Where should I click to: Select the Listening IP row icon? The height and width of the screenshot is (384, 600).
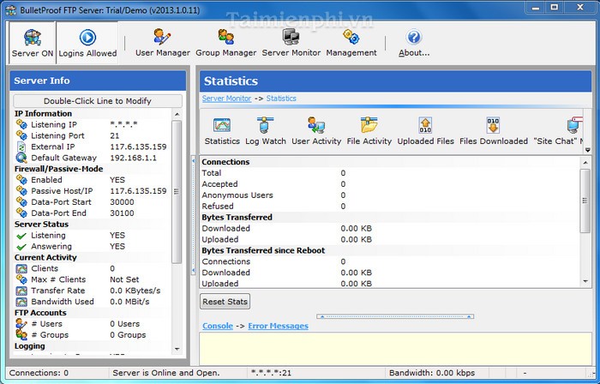(21, 124)
